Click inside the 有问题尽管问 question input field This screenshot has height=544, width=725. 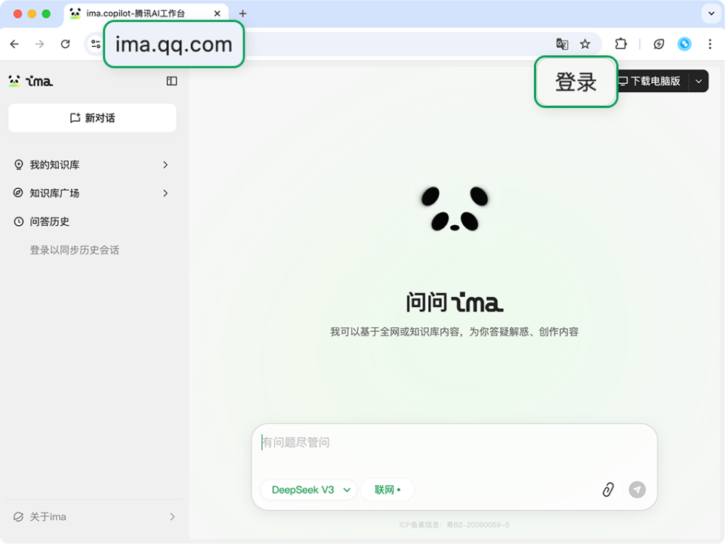[x=453, y=443]
